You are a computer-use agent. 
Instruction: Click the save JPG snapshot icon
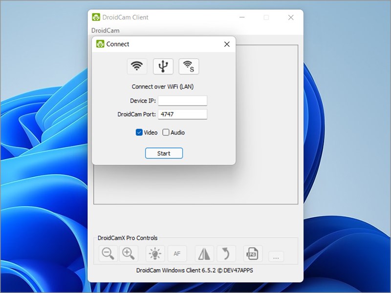click(253, 253)
